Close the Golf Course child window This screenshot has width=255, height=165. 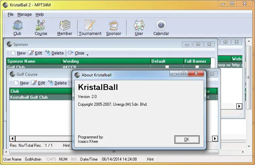pos(212,74)
